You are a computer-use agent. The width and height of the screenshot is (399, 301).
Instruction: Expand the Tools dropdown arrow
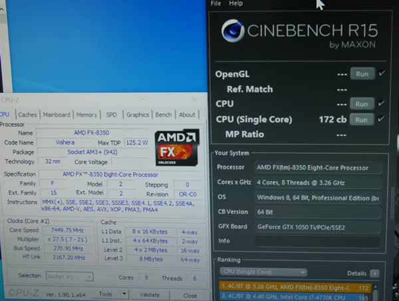coord(124,294)
